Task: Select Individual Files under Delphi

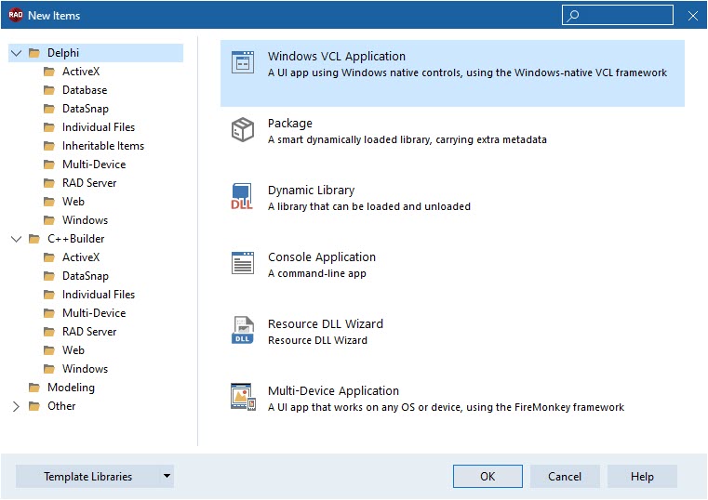Action: [x=99, y=127]
